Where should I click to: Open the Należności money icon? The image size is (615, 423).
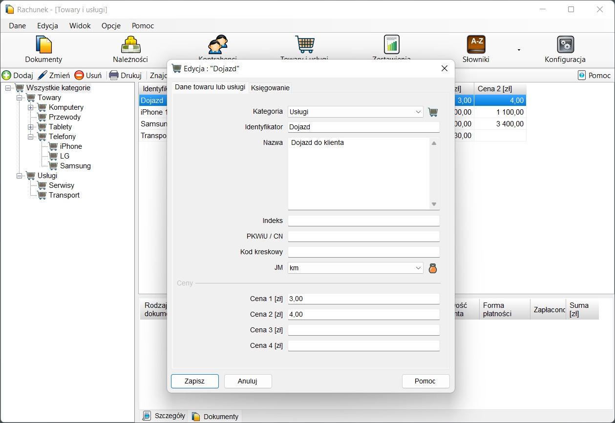130,45
